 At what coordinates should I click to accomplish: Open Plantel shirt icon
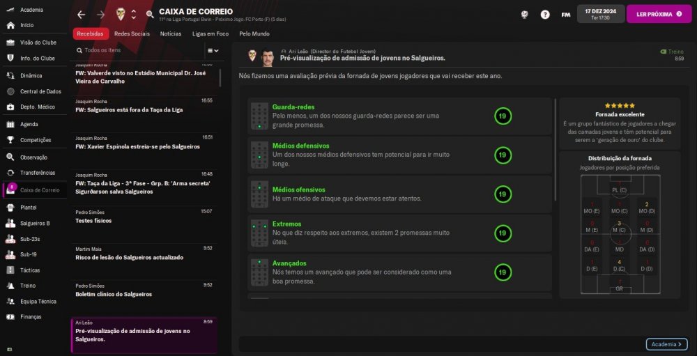point(11,208)
